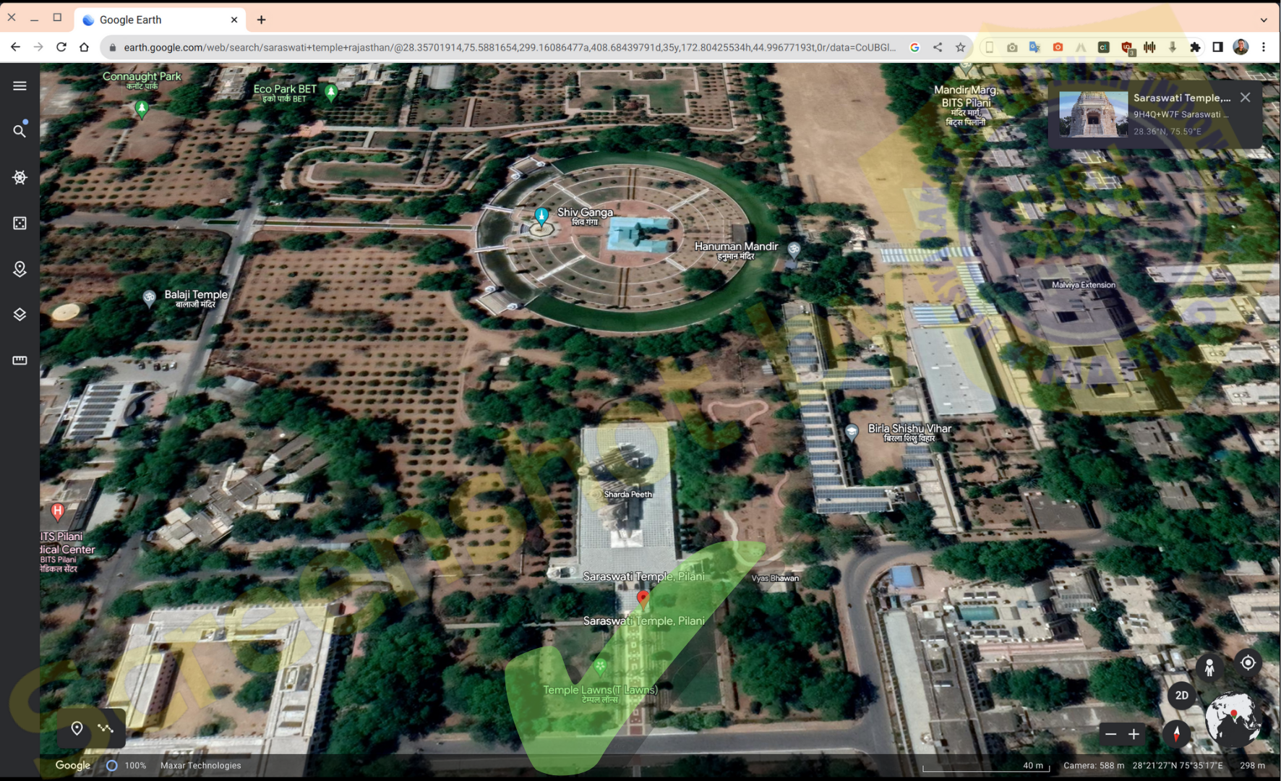This screenshot has height=781, width=1281.
Task: Fly to my location target icon
Action: pos(1248,662)
